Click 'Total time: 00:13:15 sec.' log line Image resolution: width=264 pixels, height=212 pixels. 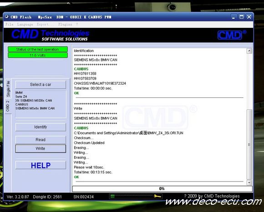tap(93, 172)
